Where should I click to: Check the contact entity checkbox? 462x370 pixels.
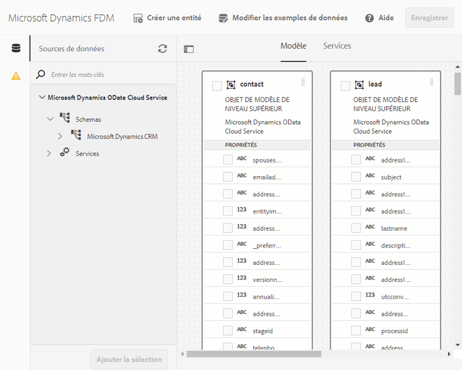pos(217,86)
